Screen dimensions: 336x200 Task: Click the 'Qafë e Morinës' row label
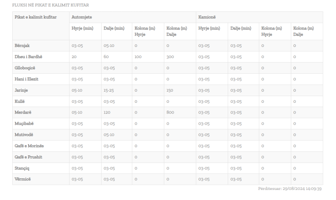pyautogui.click(x=29, y=146)
